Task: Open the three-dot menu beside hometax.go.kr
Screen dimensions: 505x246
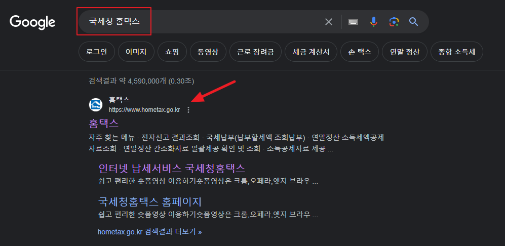Action: pyautogui.click(x=189, y=110)
